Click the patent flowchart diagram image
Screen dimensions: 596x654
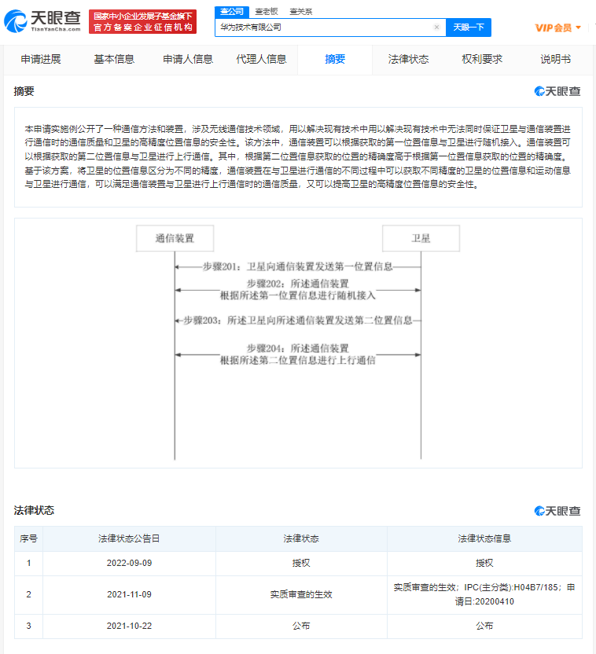pyautogui.click(x=298, y=343)
